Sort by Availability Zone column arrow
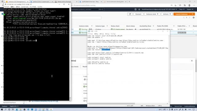Viewport: 197px width, 111px height. point(153,26)
